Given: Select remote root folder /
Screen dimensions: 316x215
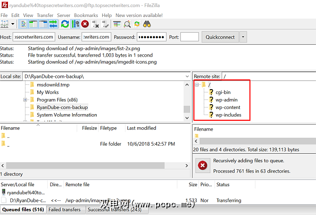Looking at the screenshot, I should (x=209, y=85).
